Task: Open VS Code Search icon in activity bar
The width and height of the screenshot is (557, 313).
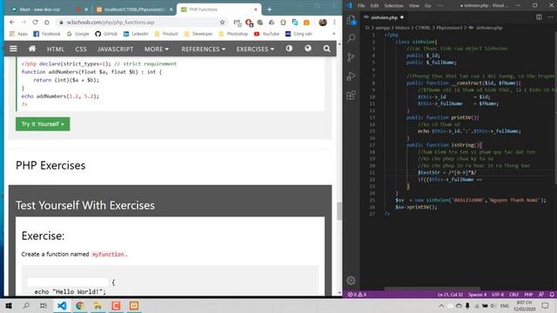Action: (x=352, y=38)
